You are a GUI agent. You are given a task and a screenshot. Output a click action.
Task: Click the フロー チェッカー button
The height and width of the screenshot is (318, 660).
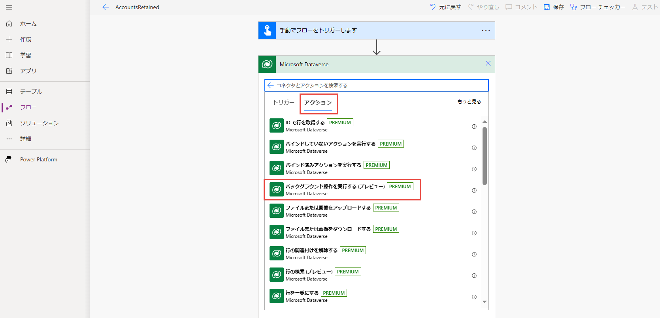(598, 7)
